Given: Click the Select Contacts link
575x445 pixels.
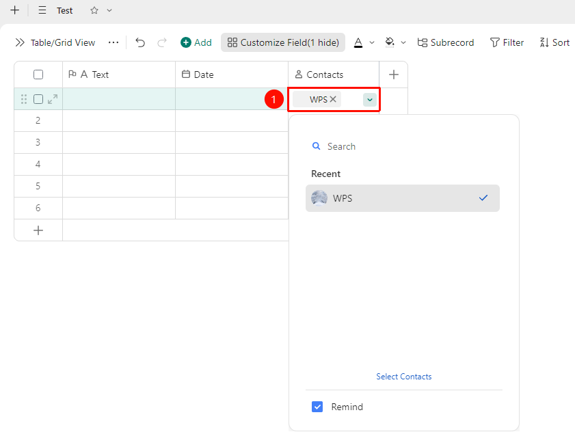Looking at the screenshot, I should (x=404, y=377).
